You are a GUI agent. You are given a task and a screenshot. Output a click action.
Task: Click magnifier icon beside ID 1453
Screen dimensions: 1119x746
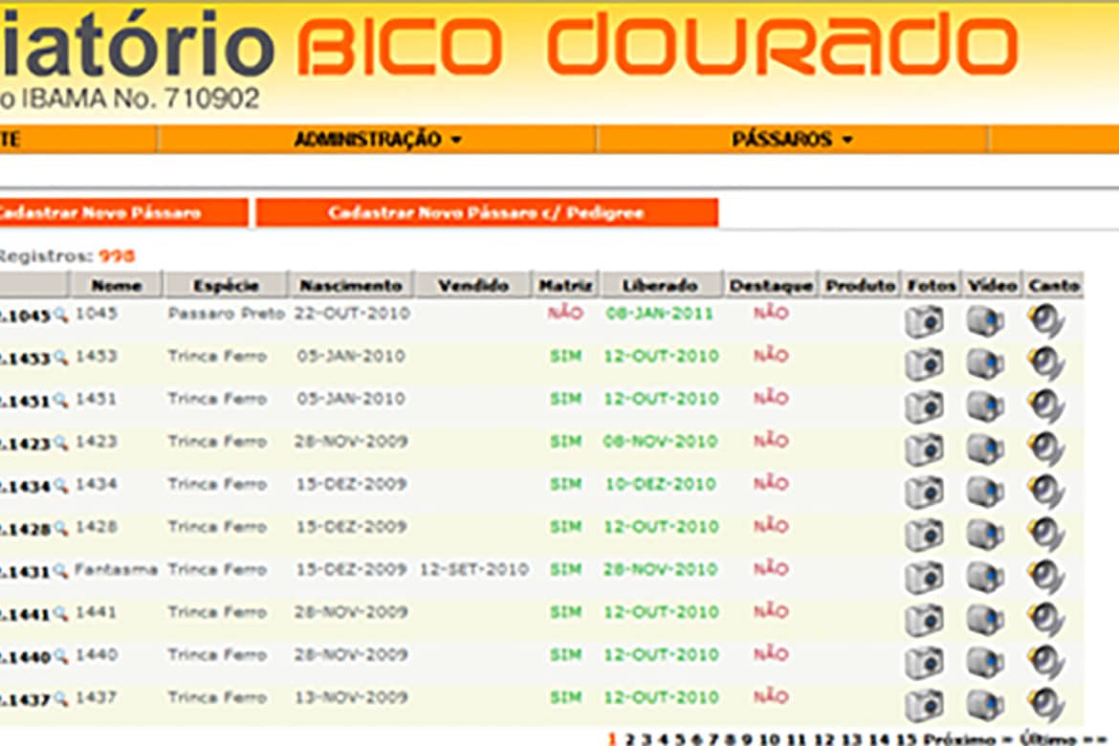pyautogui.click(x=60, y=357)
